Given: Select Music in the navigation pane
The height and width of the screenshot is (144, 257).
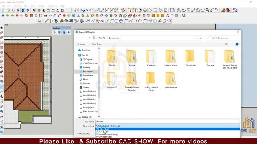Looking at the screenshot, I should point(86,80).
